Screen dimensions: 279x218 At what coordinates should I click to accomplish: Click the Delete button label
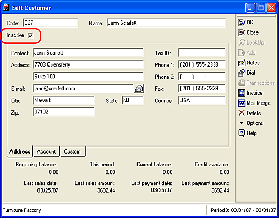click(x=254, y=113)
